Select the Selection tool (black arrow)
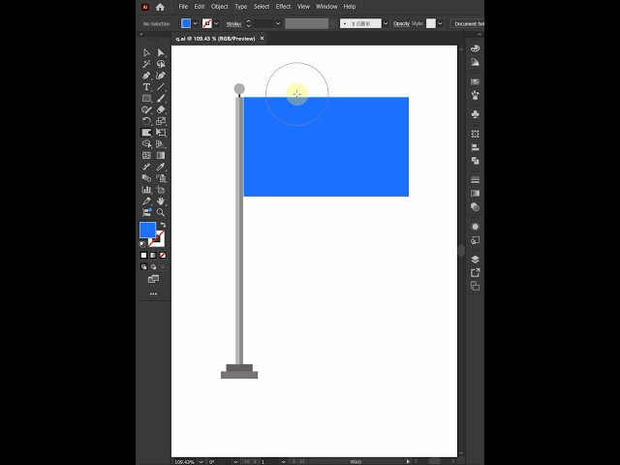This screenshot has height=465, width=620. [x=146, y=52]
